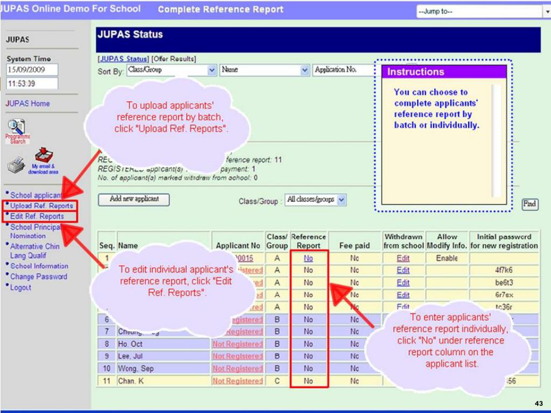Click Reference Report No for Wong, Sep
Screen dimensions: 551x413
click(x=308, y=368)
